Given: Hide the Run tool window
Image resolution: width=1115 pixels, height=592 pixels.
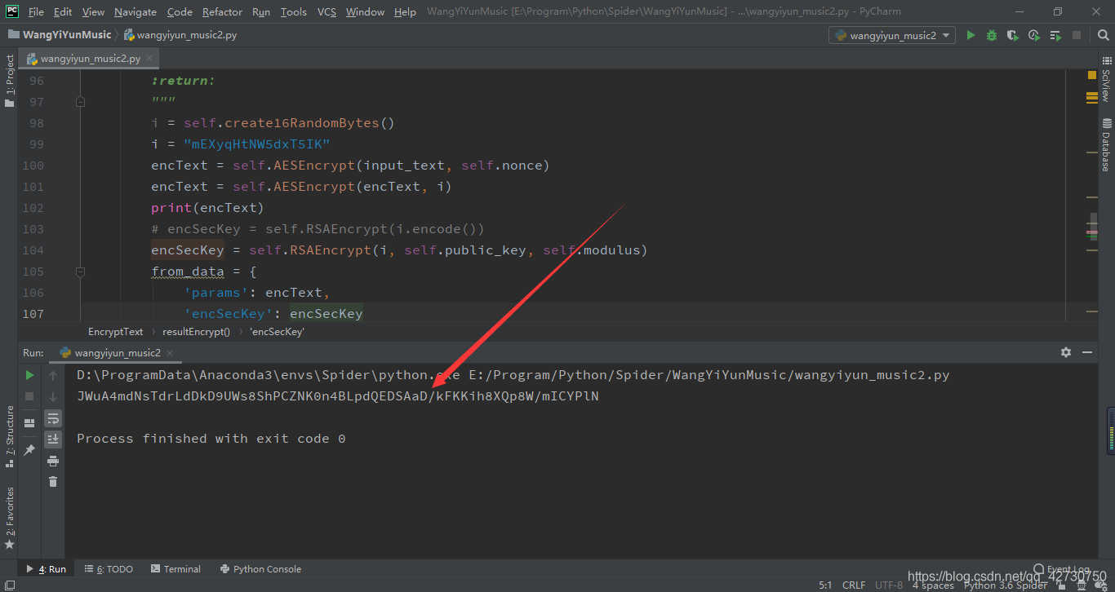Looking at the screenshot, I should point(1087,352).
